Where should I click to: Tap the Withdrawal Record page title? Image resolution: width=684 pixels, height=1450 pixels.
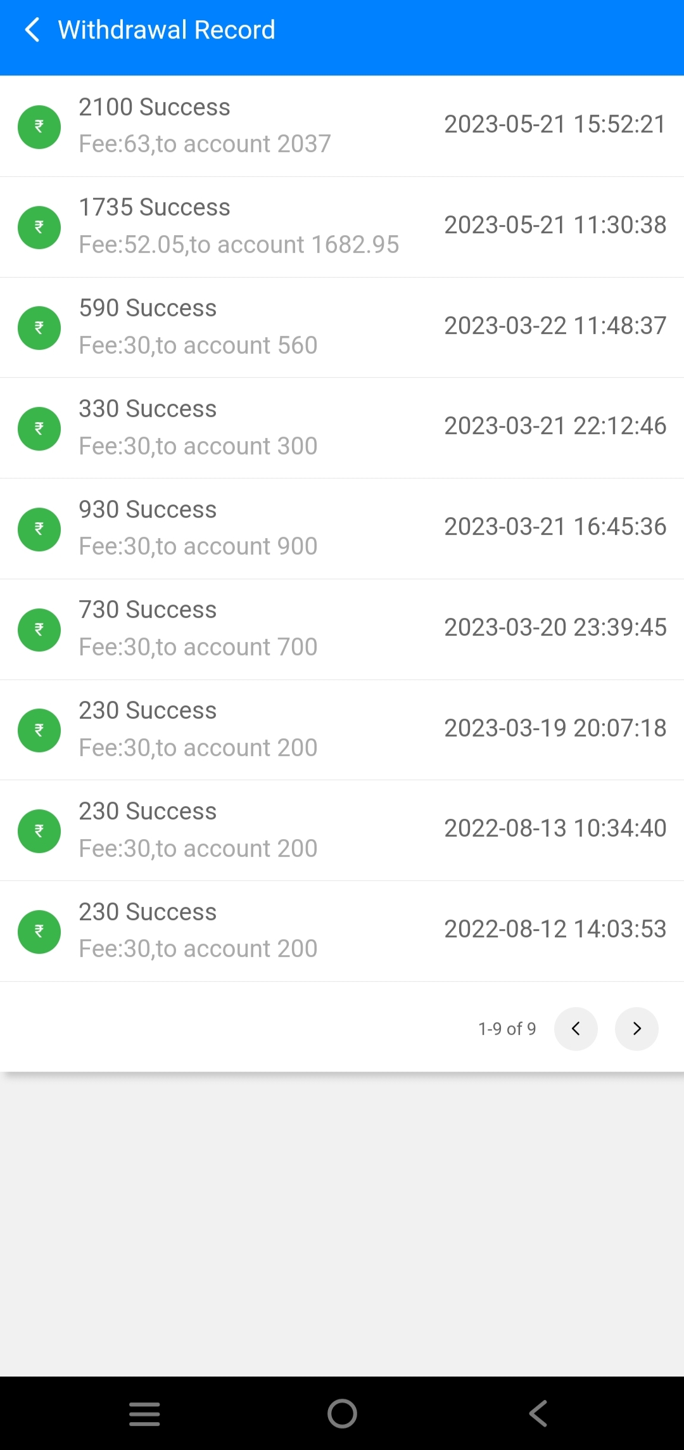(167, 30)
